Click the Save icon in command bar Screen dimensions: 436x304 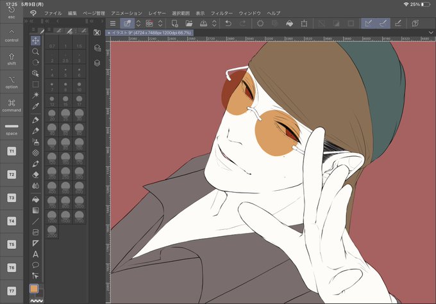pos(203,23)
